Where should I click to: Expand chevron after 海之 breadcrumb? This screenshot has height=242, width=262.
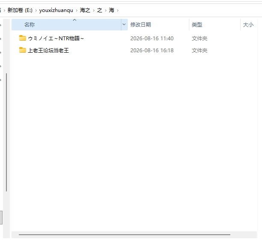coord(94,10)
